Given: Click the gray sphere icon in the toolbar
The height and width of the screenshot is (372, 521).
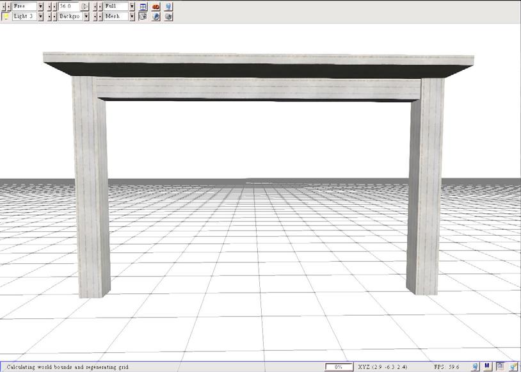Looking at the screenshot, I should [168, 16].
